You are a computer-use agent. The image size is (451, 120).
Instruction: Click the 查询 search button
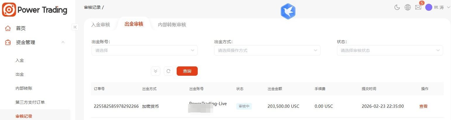pyautogui.click(x=187, y=71)
